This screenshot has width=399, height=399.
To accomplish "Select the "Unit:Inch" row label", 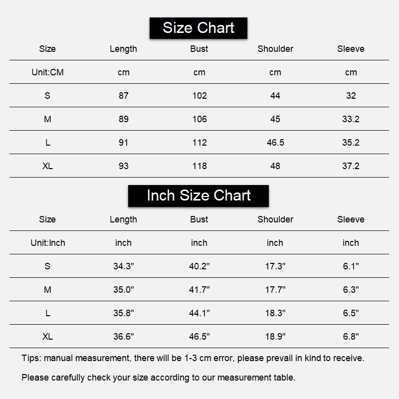I will 47,243.
